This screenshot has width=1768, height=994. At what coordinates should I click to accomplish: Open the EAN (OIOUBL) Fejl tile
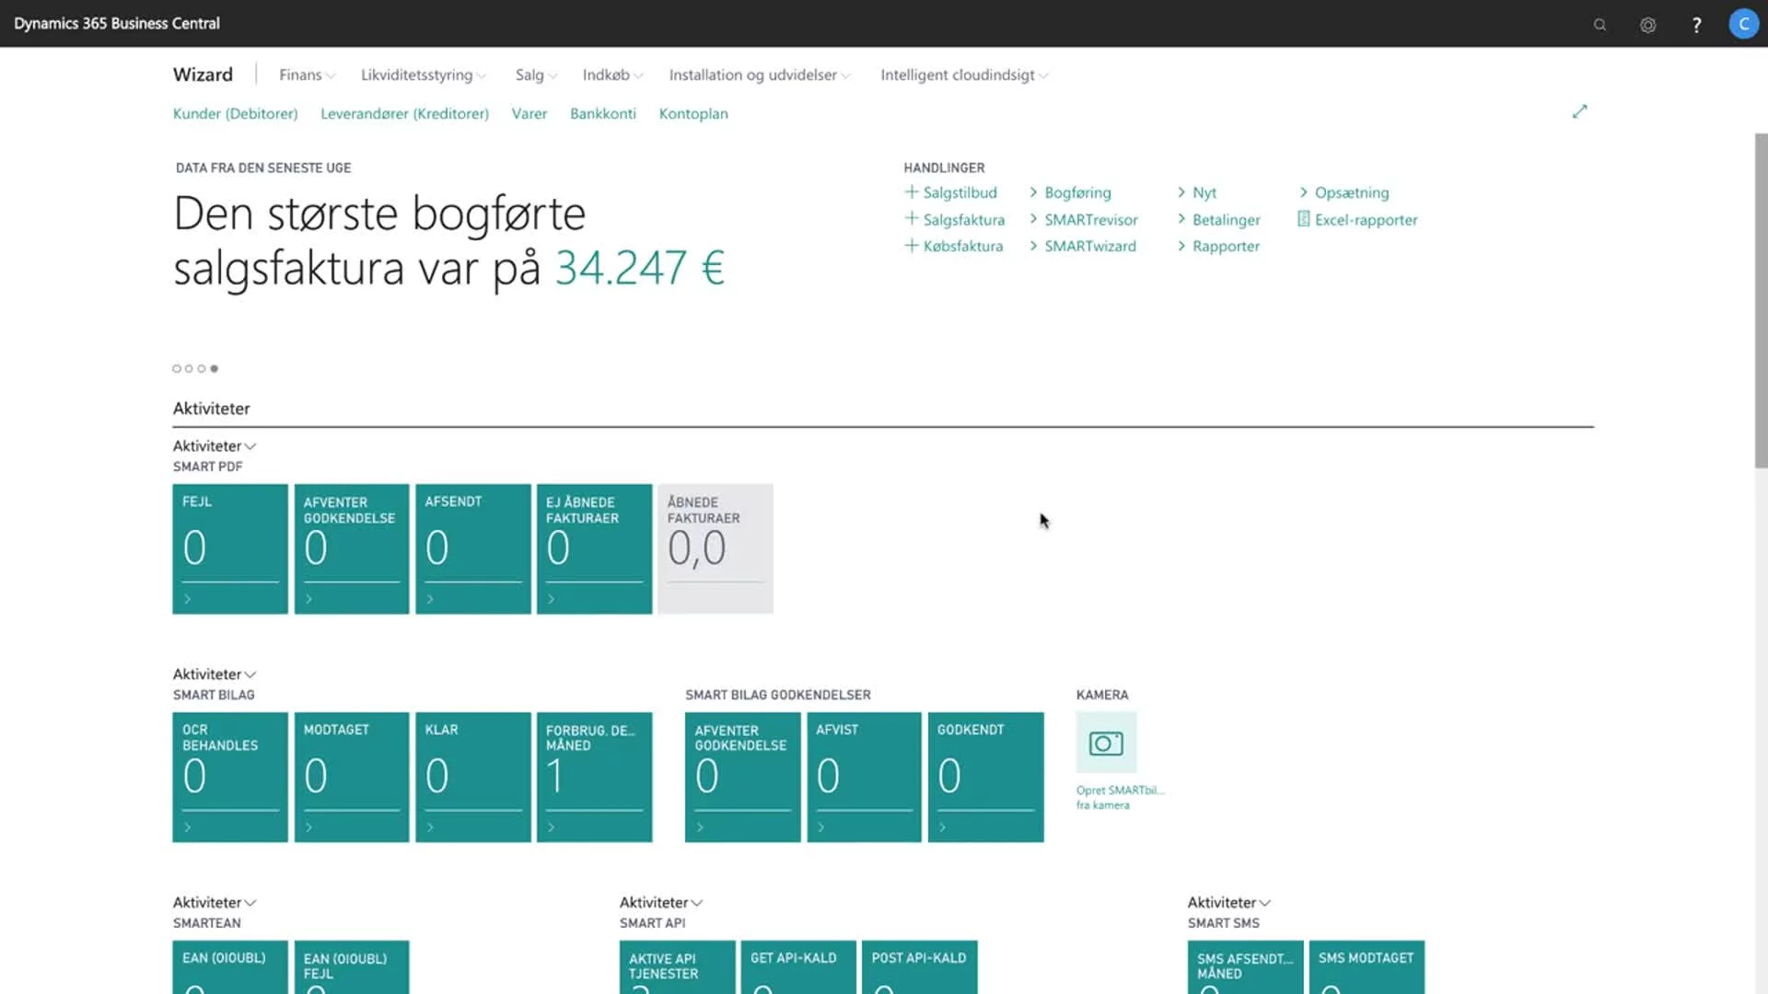(352, 967)
